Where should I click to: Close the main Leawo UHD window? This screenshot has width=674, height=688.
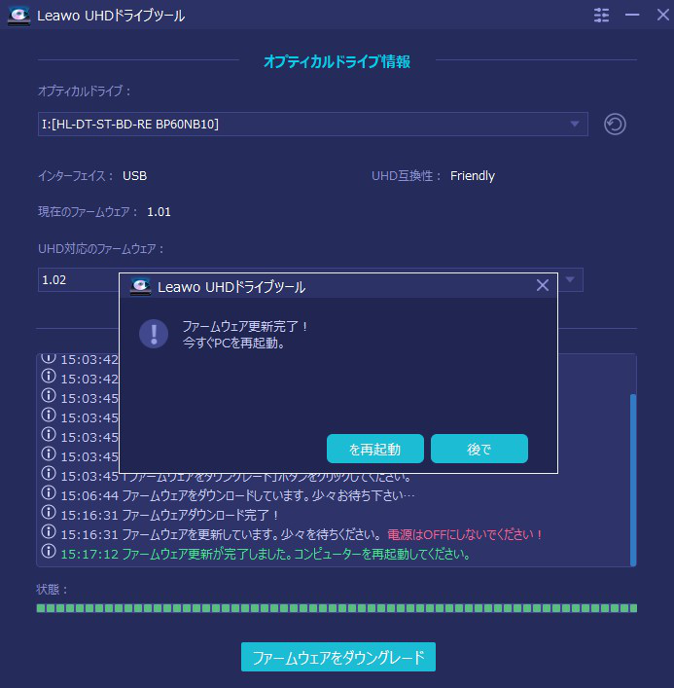click(663, 15)
